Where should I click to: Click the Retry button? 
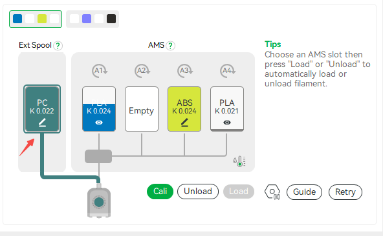(x=345, y=192)
